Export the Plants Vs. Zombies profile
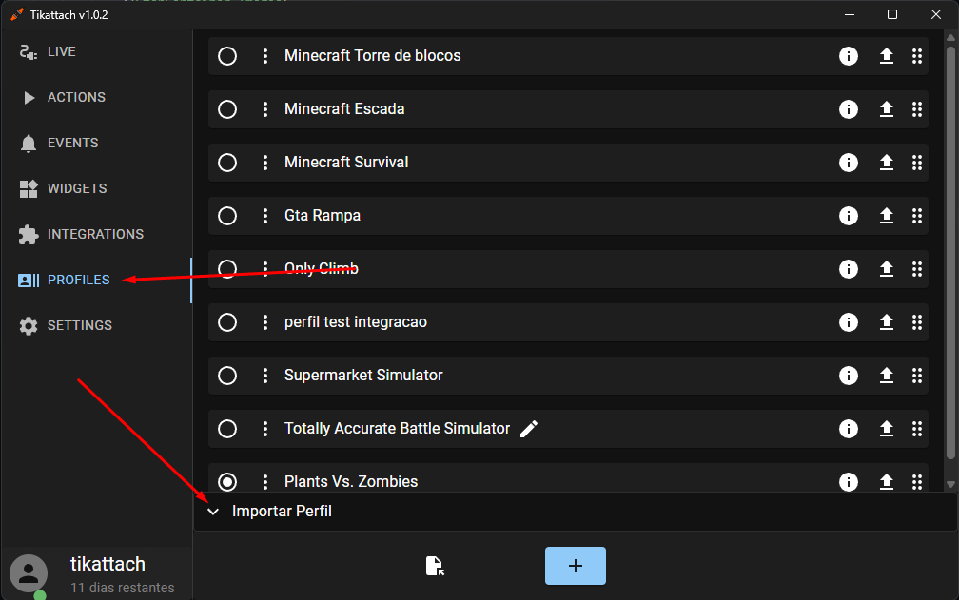 [x=887, y=482]
